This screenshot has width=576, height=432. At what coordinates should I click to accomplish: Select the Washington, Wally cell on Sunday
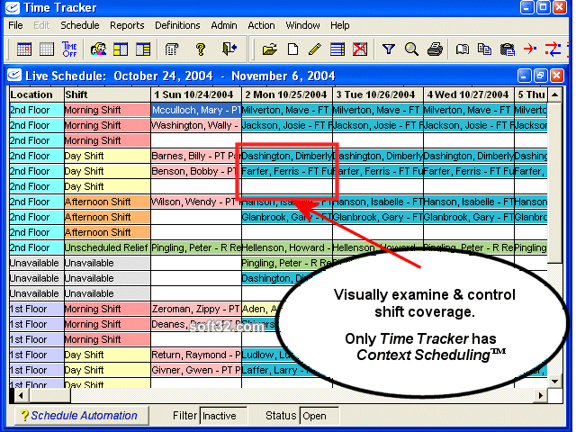point(196,126)
